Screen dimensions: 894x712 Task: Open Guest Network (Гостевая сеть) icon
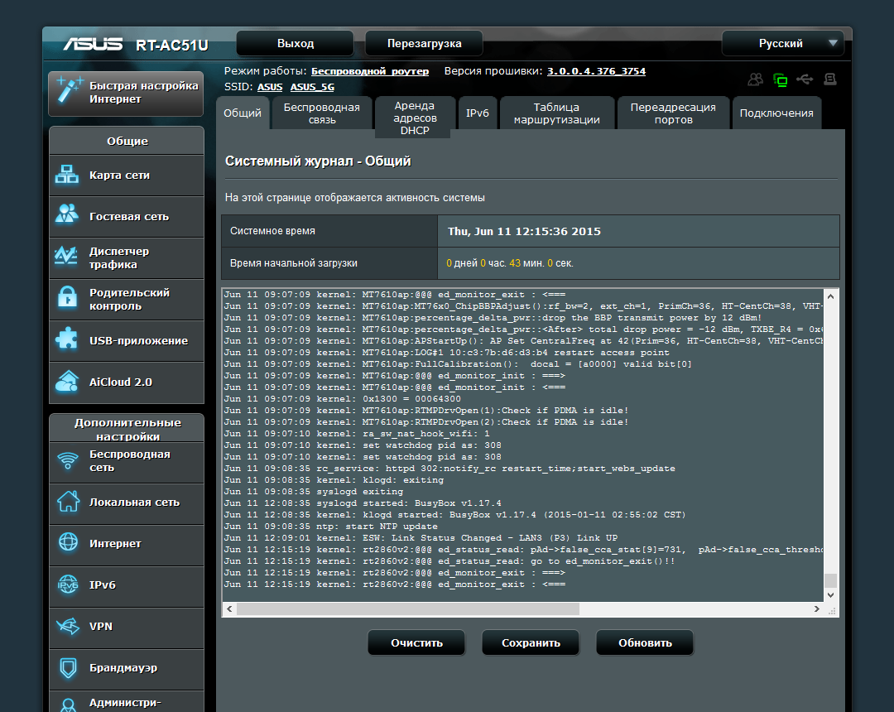(67, 215)
